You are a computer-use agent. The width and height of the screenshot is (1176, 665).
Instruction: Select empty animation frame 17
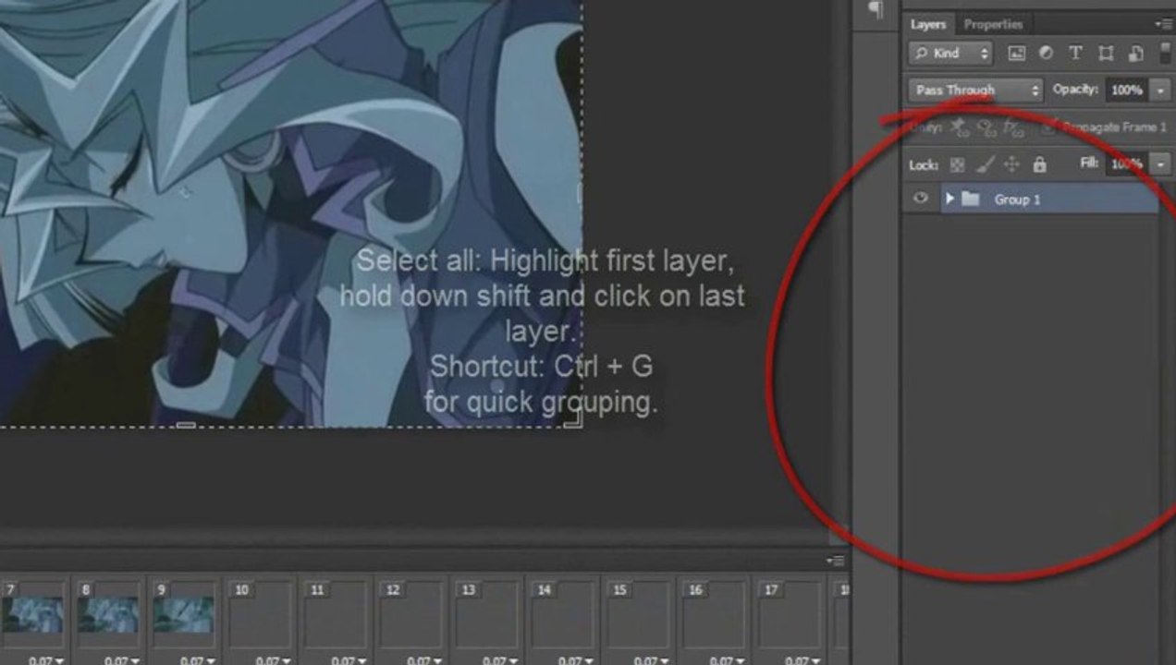click(x=791, y=614)
